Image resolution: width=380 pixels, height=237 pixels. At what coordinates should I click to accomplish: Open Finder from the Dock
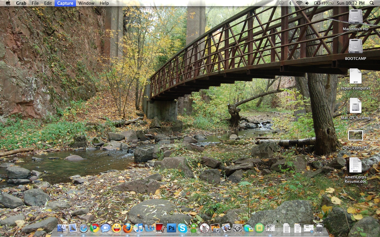[x=62, y=228]
